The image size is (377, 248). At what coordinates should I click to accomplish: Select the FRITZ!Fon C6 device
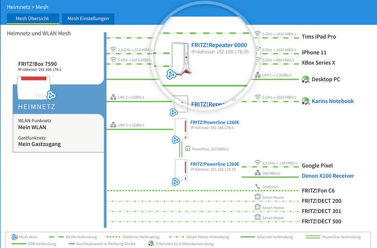point(318,190)
